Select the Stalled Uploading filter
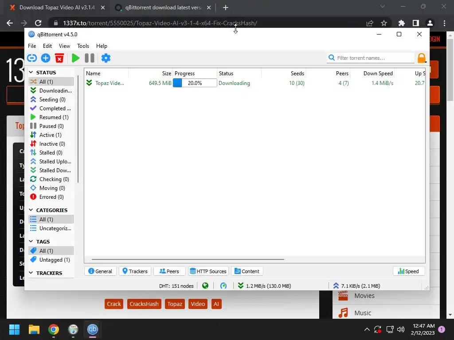 (x=51, y=161)
